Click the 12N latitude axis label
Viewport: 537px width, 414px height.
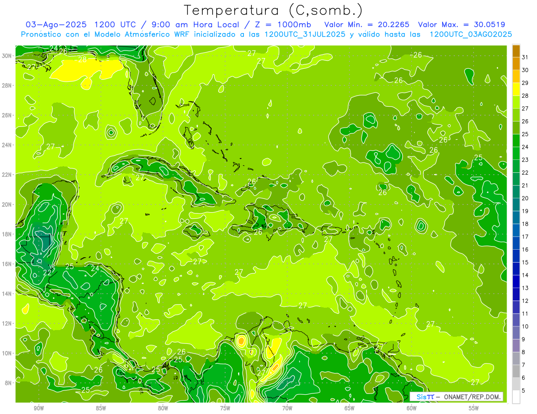6,323
